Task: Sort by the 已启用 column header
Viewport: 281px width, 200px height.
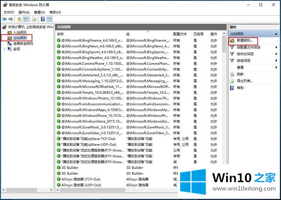Action: coord(200,34)
